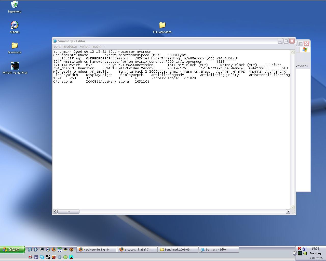Click Summary - Editor taskbar button
The width and height of the screenshot is (326, 261).
coord(219,250)
